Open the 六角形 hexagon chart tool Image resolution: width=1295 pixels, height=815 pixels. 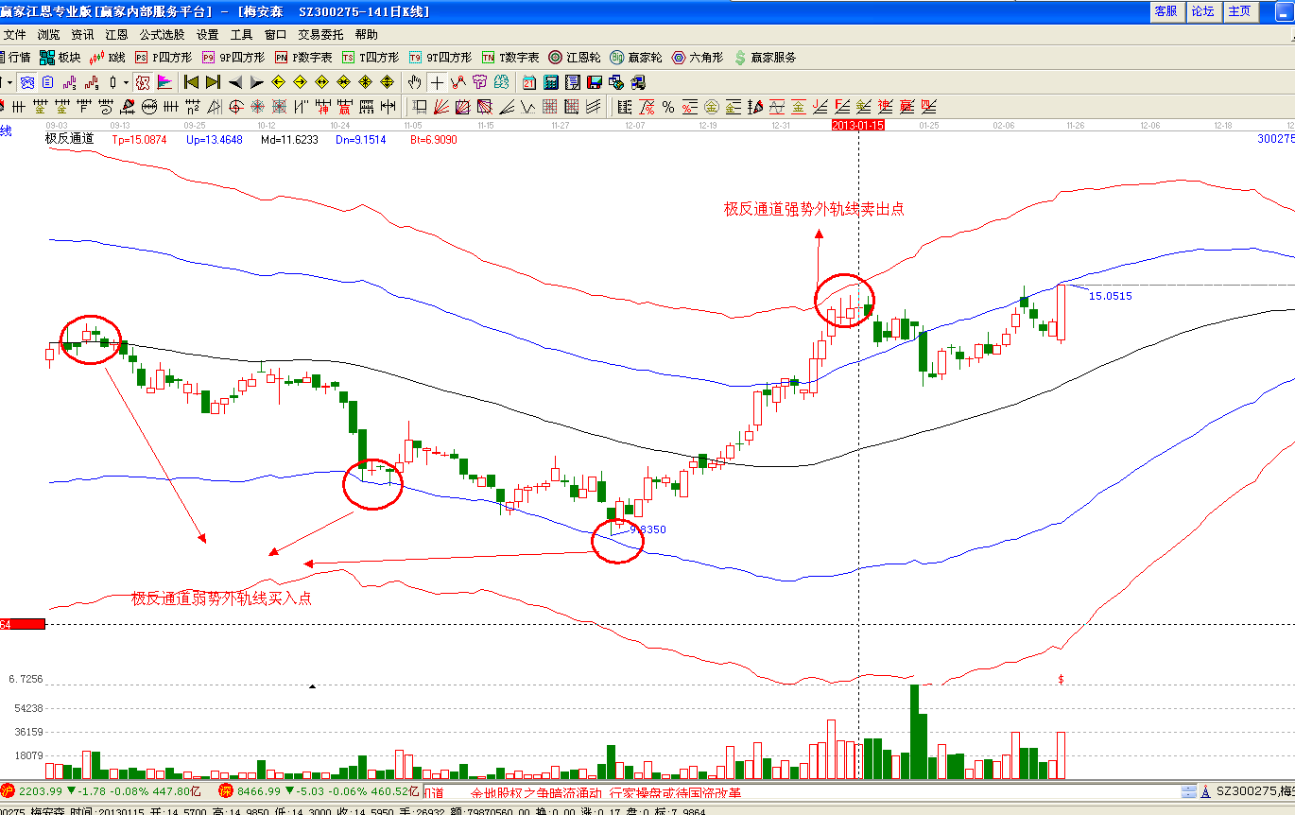coord(697,58)
